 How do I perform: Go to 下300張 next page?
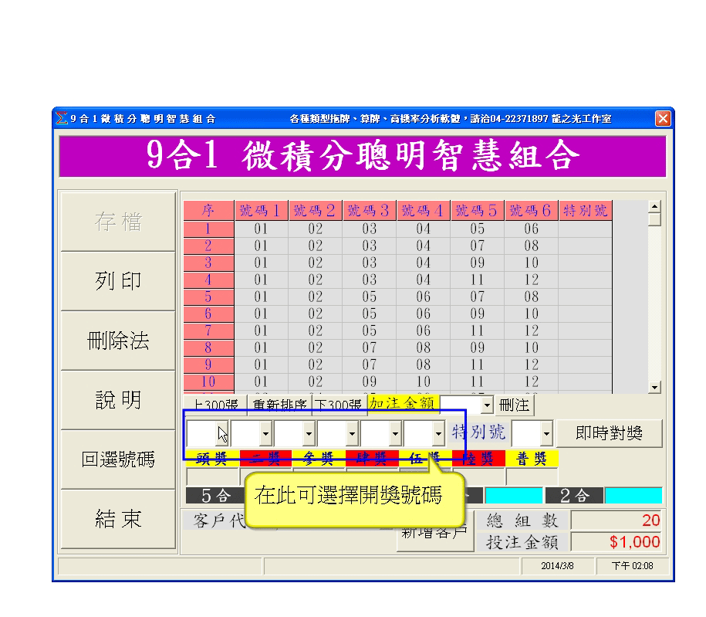click(x=338, y=404)
